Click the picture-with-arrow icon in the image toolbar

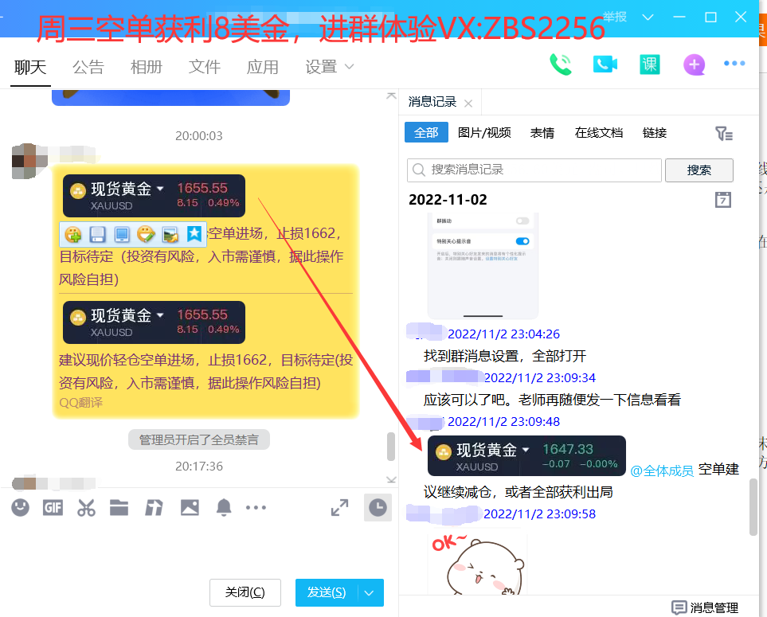coord(170,235)
